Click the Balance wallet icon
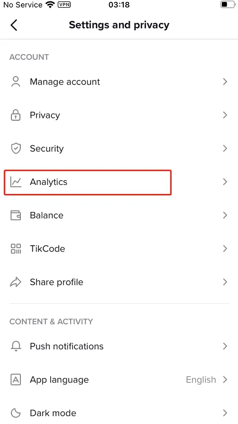The height and width of the screenshot is (424, 238). [x=16, y=215]
